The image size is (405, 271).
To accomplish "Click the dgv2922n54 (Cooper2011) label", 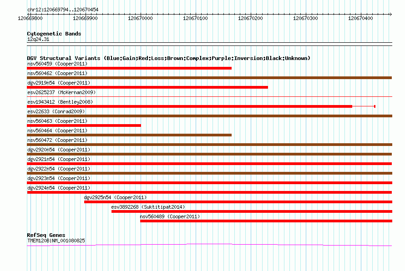I will click(59, 169).
